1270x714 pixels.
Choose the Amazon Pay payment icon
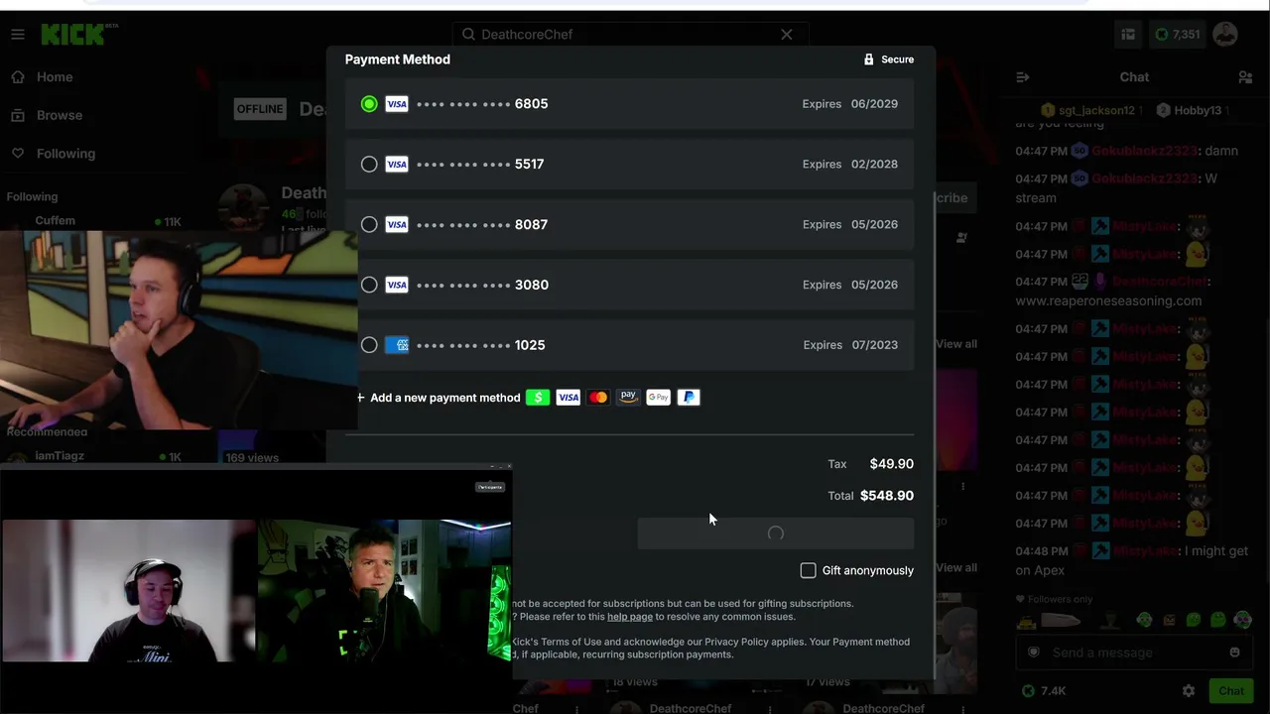628,398
